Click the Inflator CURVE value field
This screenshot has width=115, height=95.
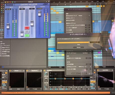(32, 9)
